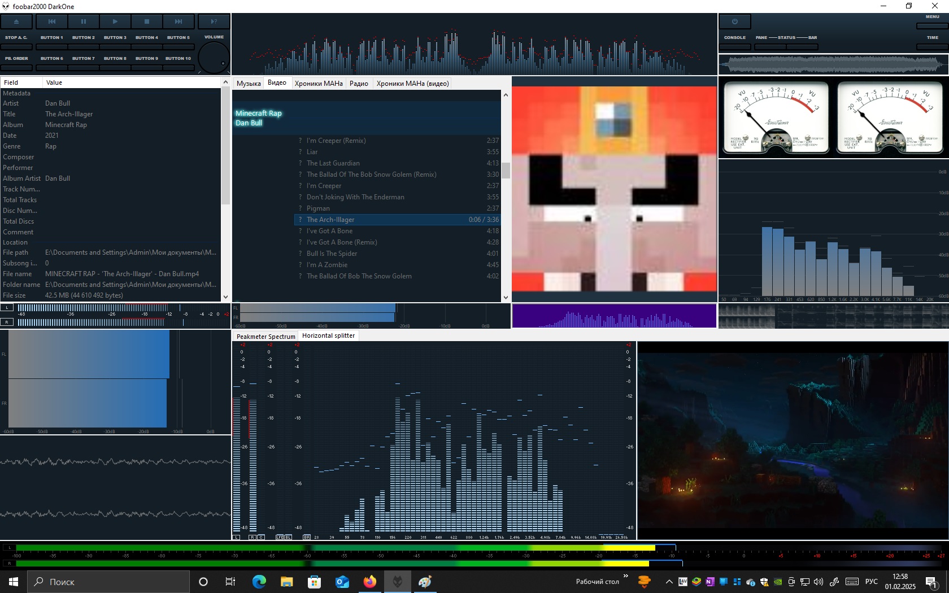Open the Peakmeter Spectrum tab
The width and height of the screenshot is (949, 593).
tap(265, 336)
